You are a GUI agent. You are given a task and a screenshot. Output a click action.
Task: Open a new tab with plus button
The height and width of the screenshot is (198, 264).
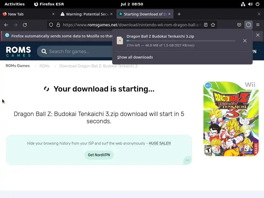click(179, 14)
